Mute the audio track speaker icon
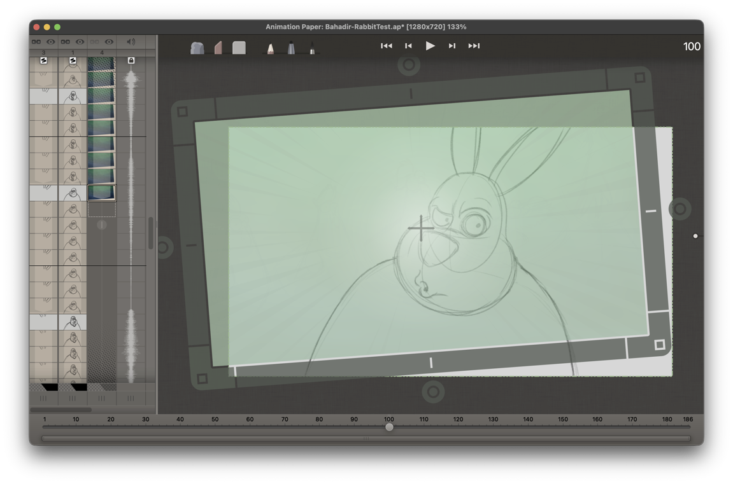This screenshot has height=484, width=733. coord(131,42)
